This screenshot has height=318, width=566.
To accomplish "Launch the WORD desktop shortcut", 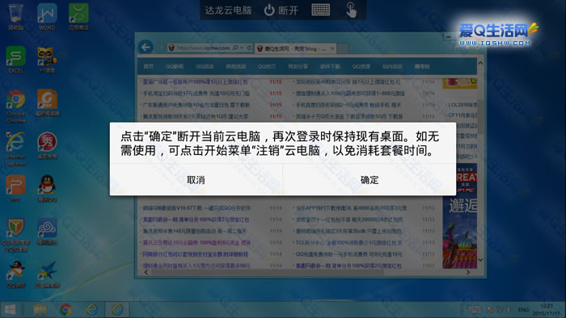I will (x=47, y=17).
